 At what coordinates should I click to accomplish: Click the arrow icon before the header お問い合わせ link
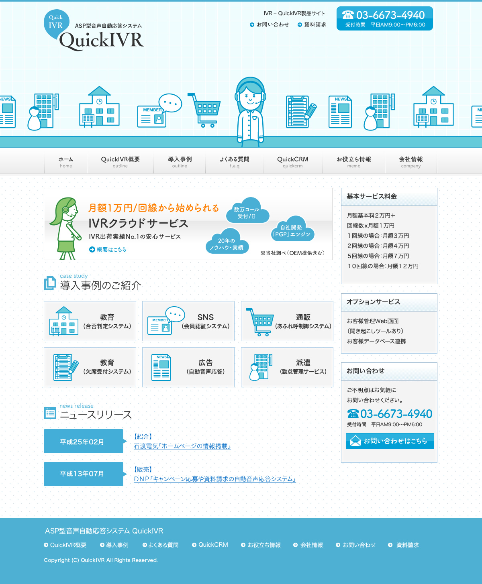[x=252, y=25]
